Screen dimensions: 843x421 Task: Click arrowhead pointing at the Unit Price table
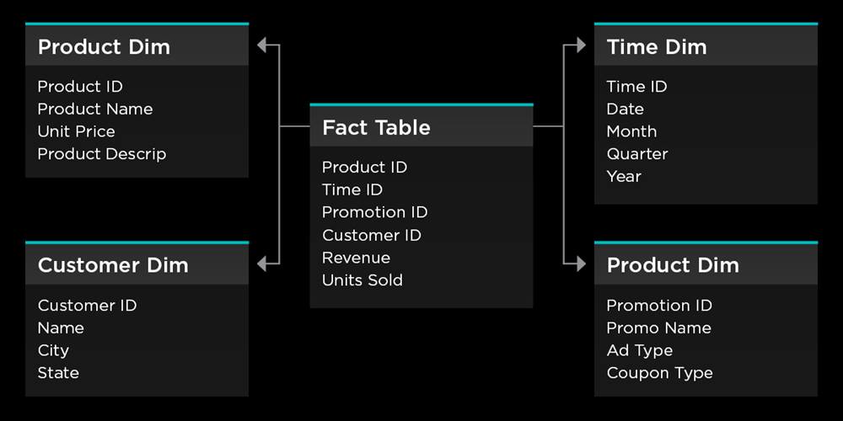click(x=265, y=45)
